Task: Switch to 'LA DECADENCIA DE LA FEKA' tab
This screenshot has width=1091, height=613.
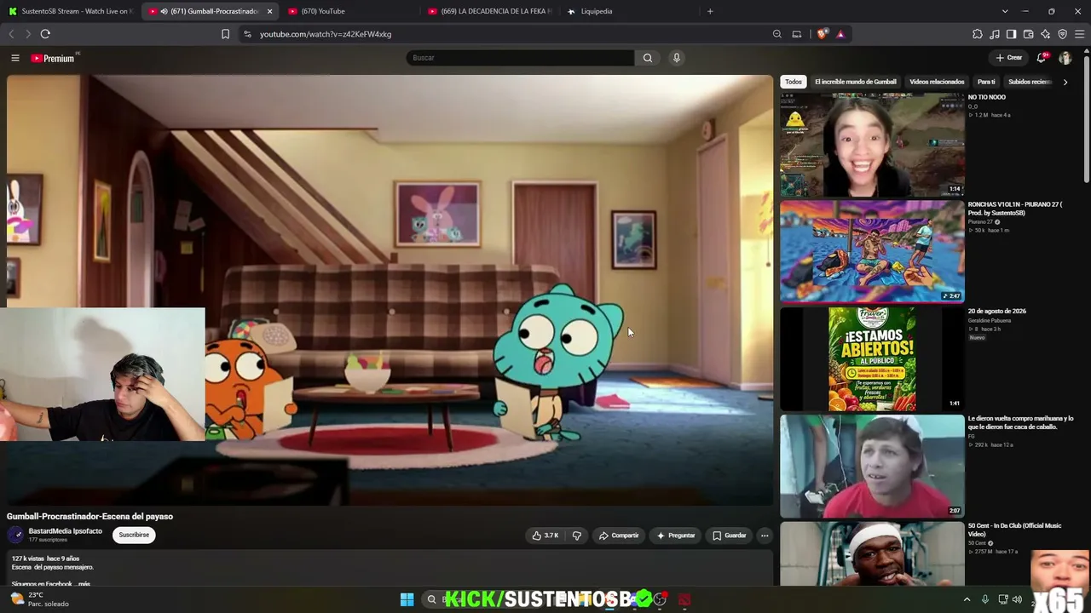Action: [490, 11]
